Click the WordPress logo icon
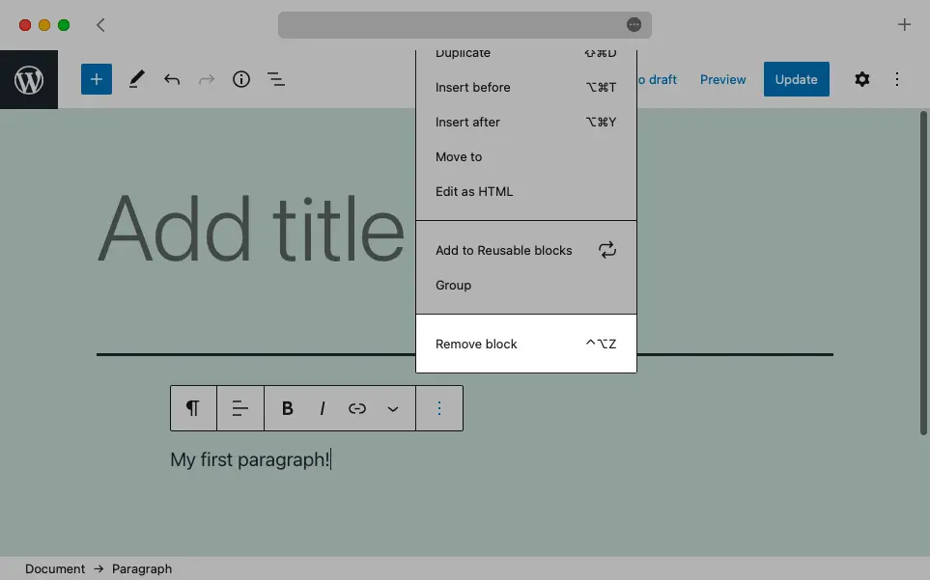930x580 pixels. [x=28, y=79]
